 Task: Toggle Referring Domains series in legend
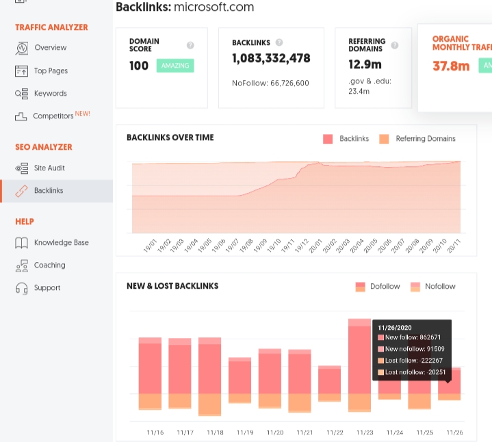point(417,139)
